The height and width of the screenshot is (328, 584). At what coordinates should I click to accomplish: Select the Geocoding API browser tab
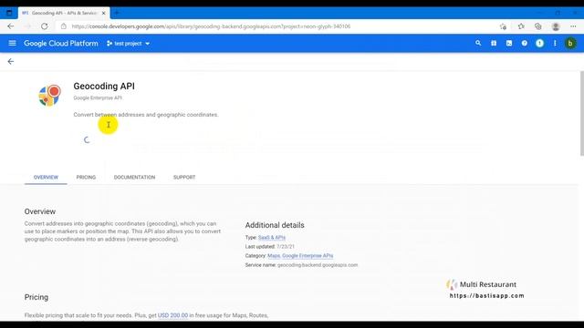(63, 13)
